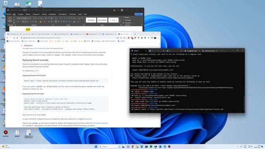Toggle underline formatting in Word ribbon
265x149 pixels.
tap(24, 22)
